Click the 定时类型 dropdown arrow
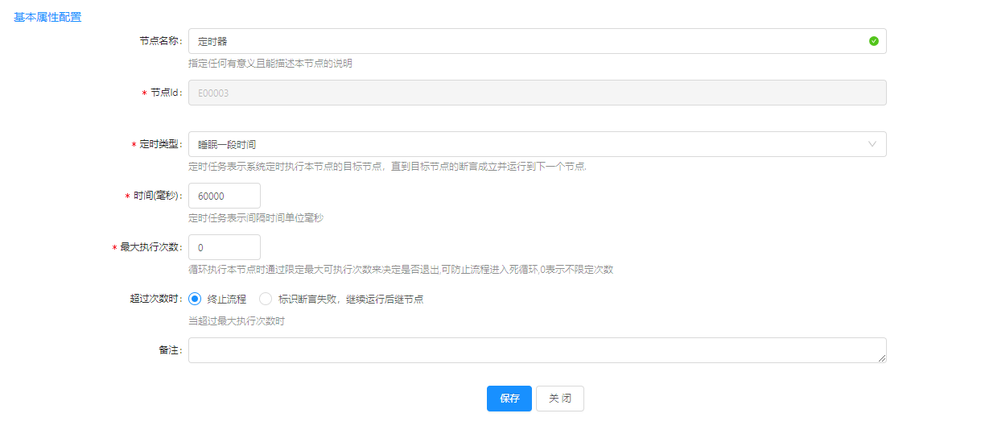 coord(872,144)
